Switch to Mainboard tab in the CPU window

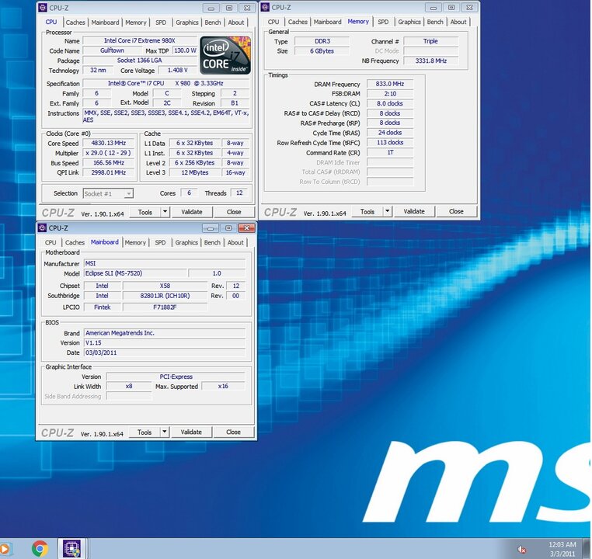click(105, 23)
